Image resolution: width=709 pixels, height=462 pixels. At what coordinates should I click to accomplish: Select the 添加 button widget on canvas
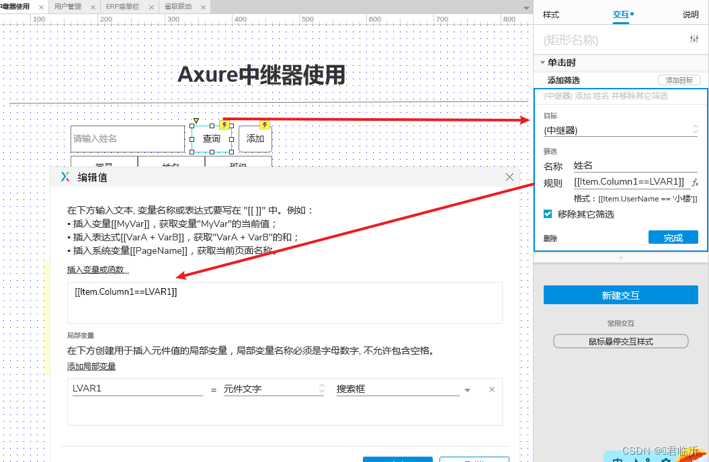[255, 139]
